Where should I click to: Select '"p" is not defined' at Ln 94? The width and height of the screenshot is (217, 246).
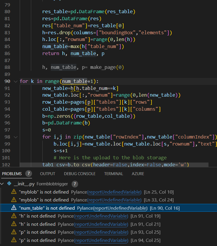[x=37, y=240]
